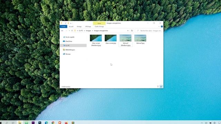The width and height of the screenshot is (221, 124).
Task: Open volume control in system tray
Action: (206, 123)
